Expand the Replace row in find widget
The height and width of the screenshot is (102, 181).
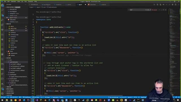coord(129,10)
